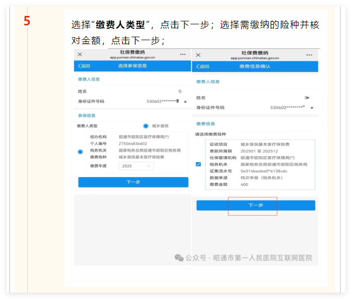Click the 缴费信息确认 page title

pyautogui.click(x=255, y=66)
